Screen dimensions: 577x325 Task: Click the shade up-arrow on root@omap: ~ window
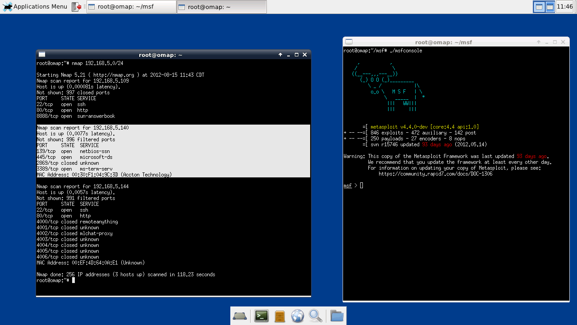tap(280, 55)
